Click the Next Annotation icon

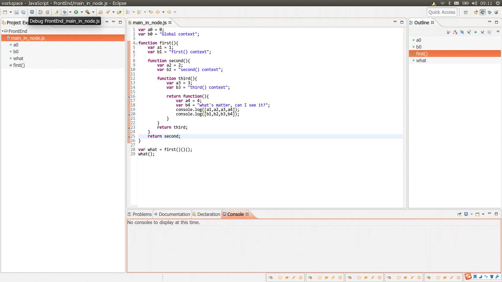pyautogui.click(x=128, y=12)
